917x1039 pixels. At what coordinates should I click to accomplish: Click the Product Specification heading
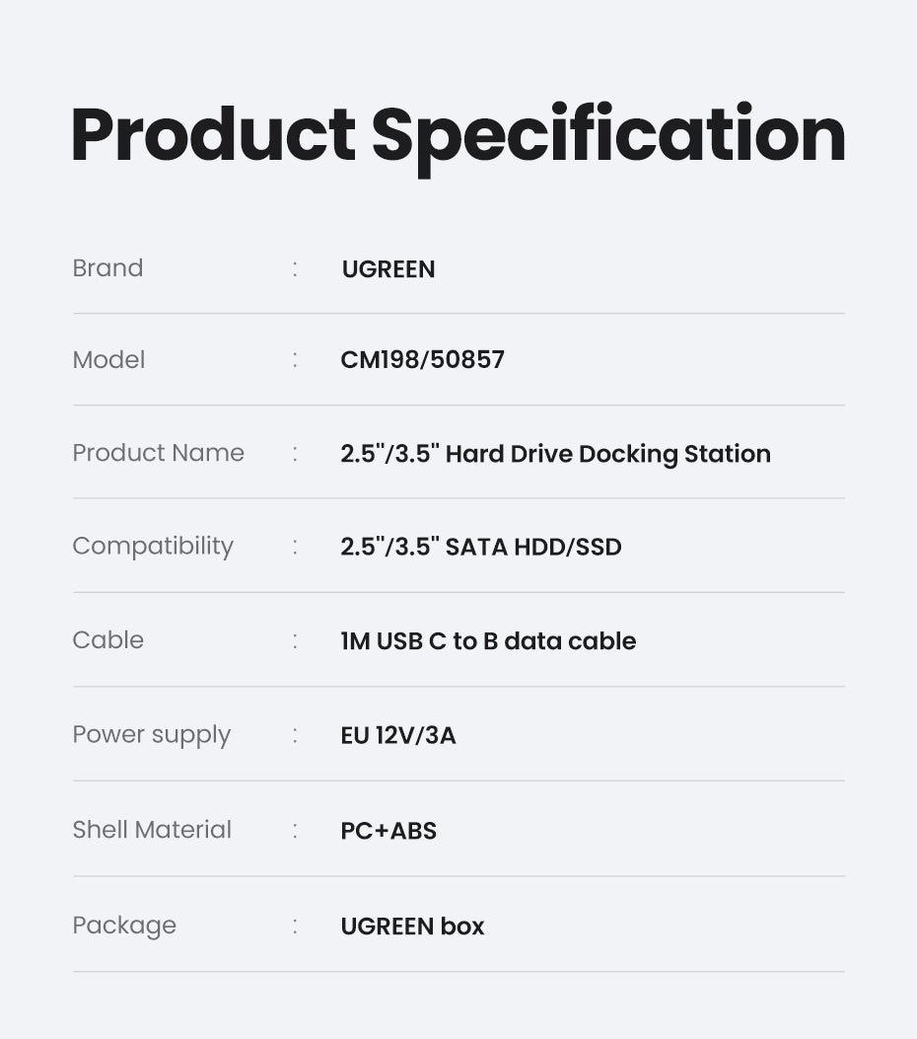coord(458,135)
